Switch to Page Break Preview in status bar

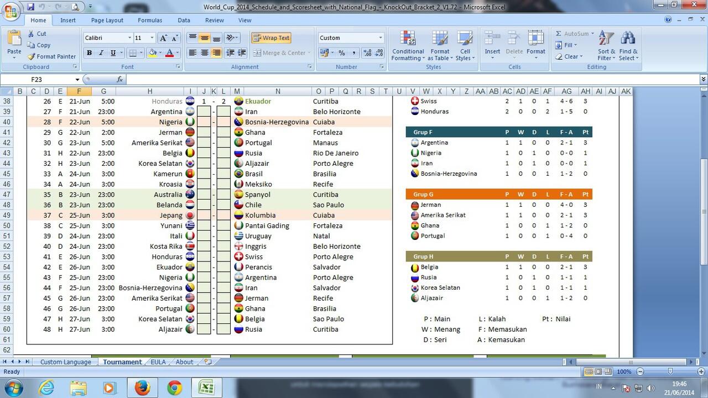point(607,372)
